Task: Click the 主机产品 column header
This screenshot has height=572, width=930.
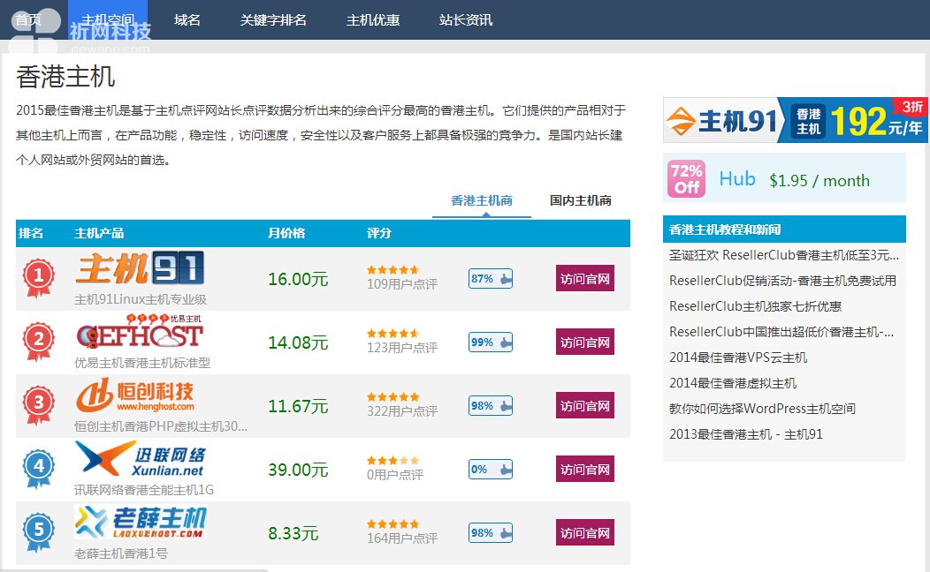Action: [x=99, y=233]
